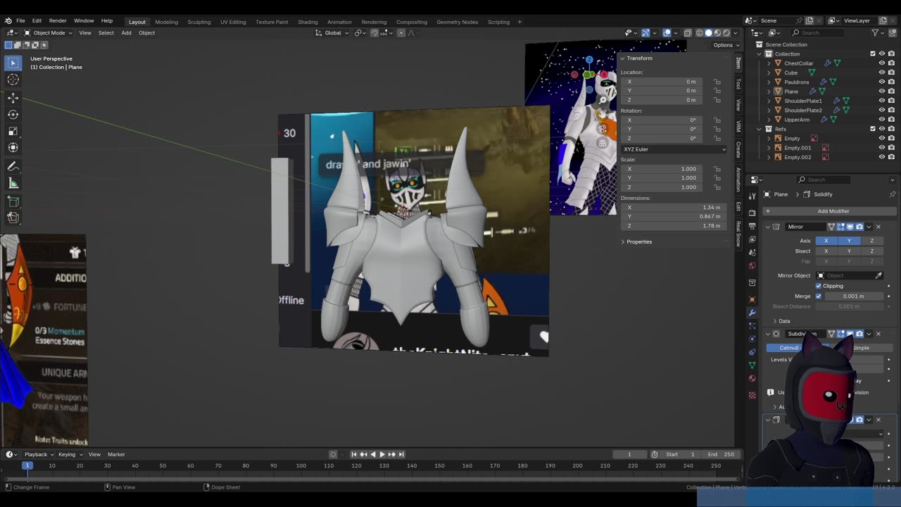Activate the Cursor tool in the toolbar
Viewport: 901px width, 507px height.
pos(13,80)
